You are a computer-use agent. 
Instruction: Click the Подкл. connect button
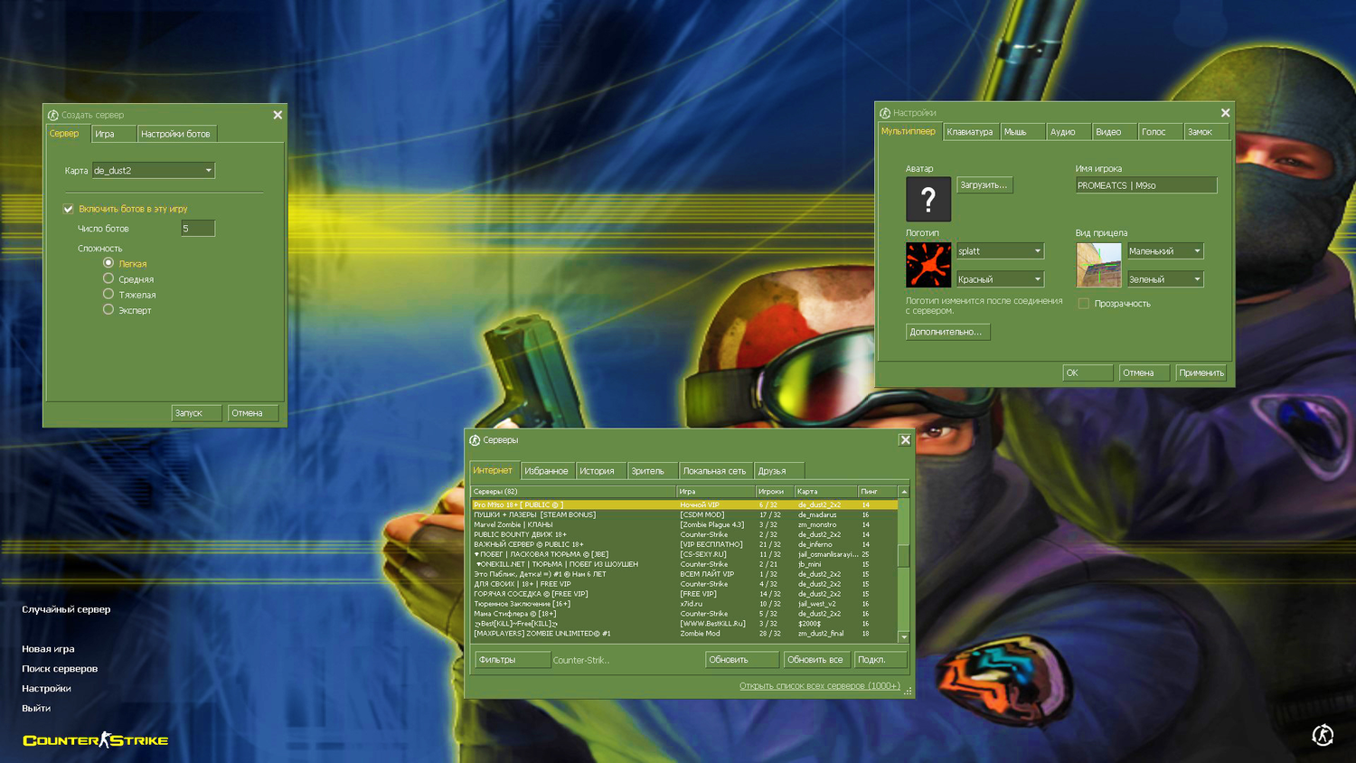coord(880,660)
